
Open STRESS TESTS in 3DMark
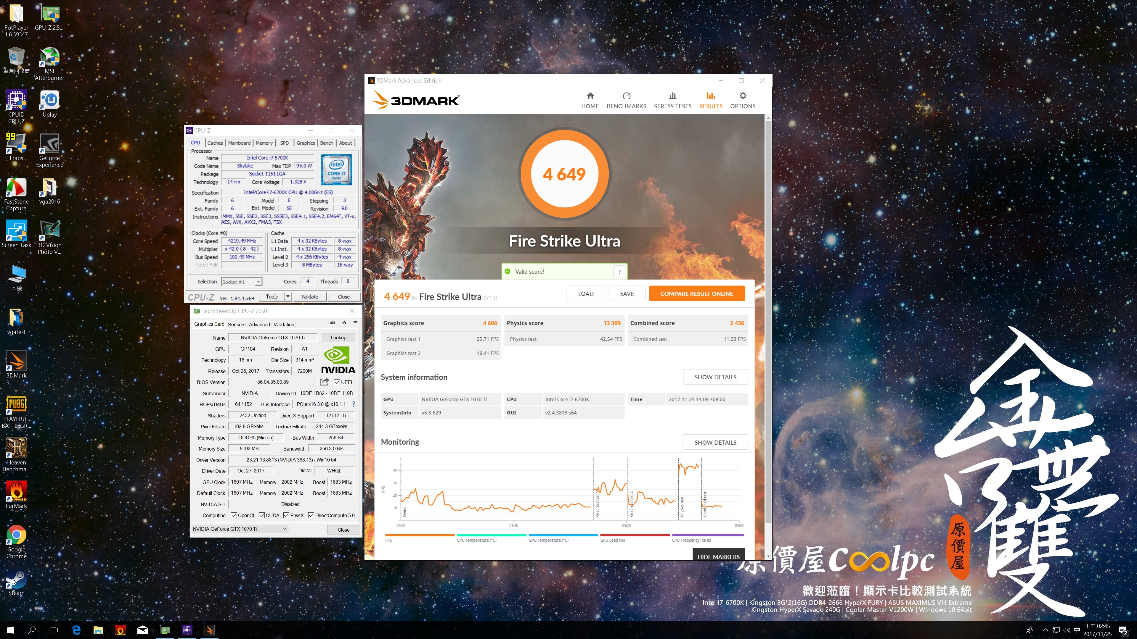click(672, 101)
